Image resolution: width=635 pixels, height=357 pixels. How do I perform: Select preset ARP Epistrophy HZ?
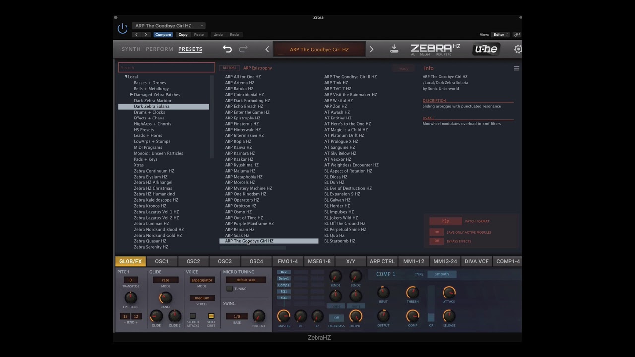(x=243, y=118)
